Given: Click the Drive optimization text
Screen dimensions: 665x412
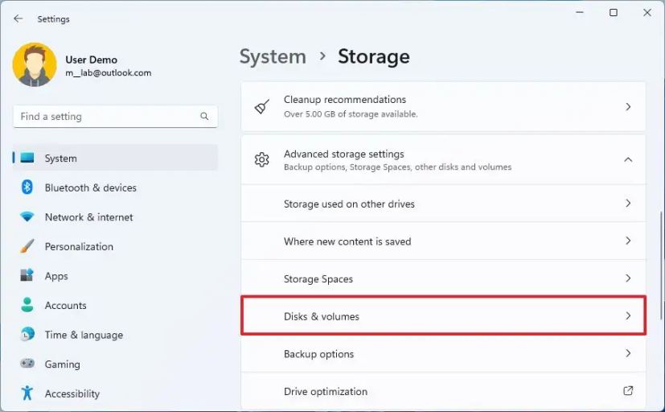Looking at the screenshot, I should [x=326, y=392].
